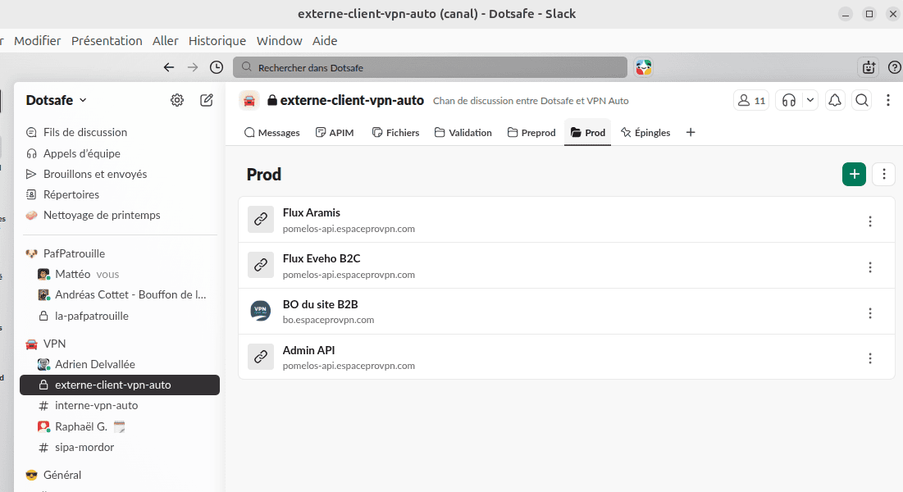Screen dimensions: 903x492
Task: Open Prod folder more options
Action: [884, 174]
